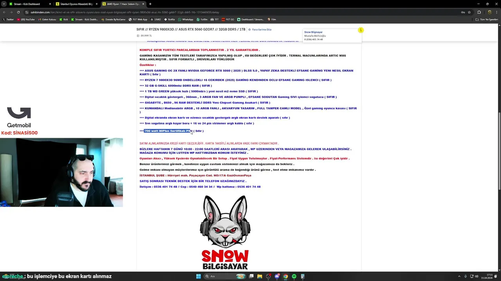Click the yellow badge on the seller card

(x=361, y=30)
